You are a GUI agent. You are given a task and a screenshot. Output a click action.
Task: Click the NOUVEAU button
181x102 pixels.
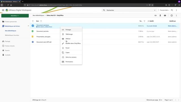tap(15, 16)
